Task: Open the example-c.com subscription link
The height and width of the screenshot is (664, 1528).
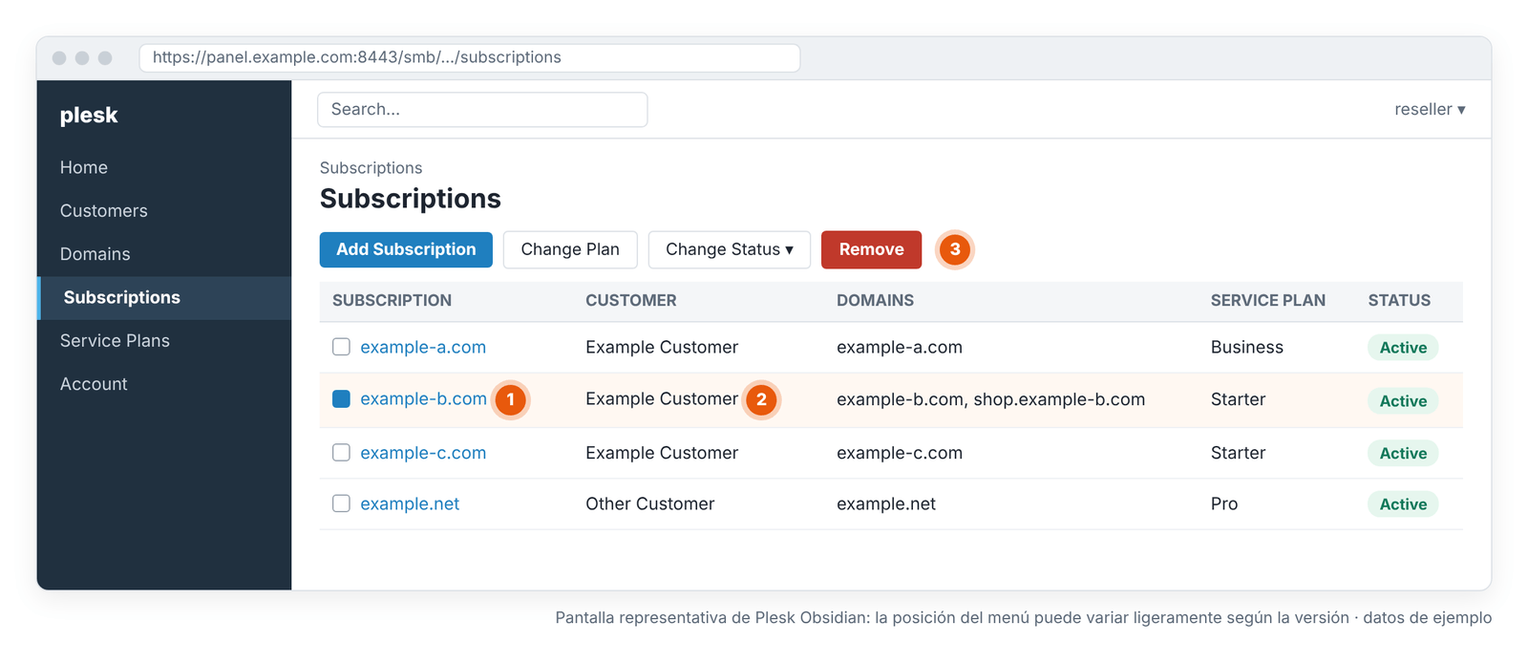Action: [423, 453]
